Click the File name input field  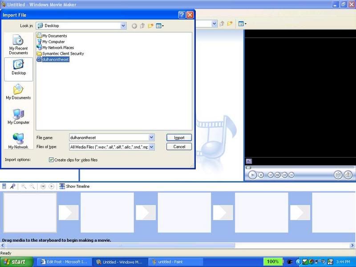click(x=109, y=138)
